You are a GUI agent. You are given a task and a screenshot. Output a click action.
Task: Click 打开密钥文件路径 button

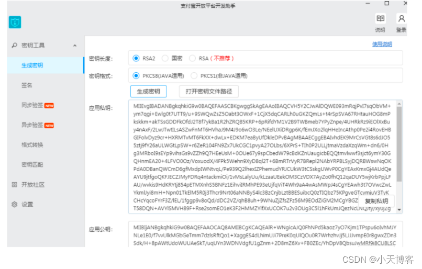click(x=209, y=92)
